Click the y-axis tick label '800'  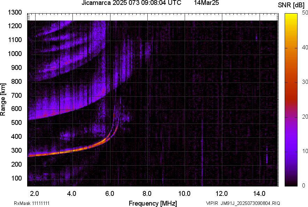[x=16, y=81]
